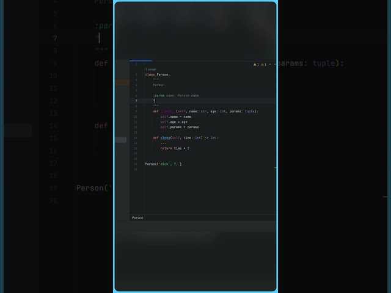Image resolution: width=391 pixels, height=293 pixels.
Task: Click the second weak-warning indicator icon
Action: click(x=262, y=65)
